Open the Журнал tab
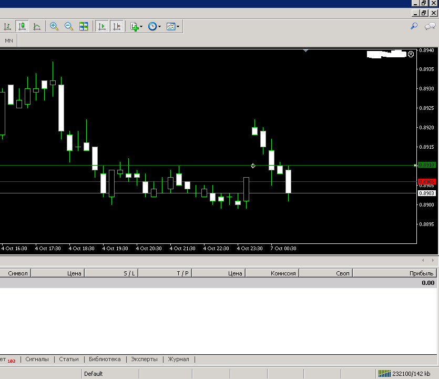The image size is (439, 379). pyautogui.click(x=178, y=359)
